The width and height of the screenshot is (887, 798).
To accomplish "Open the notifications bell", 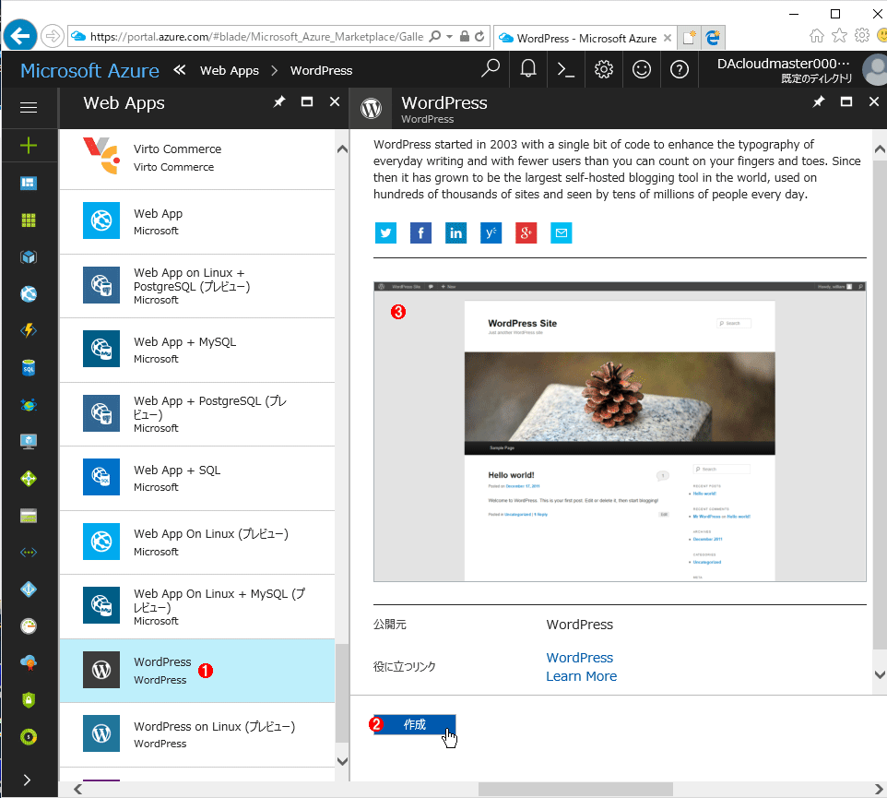I will point(528,69).
